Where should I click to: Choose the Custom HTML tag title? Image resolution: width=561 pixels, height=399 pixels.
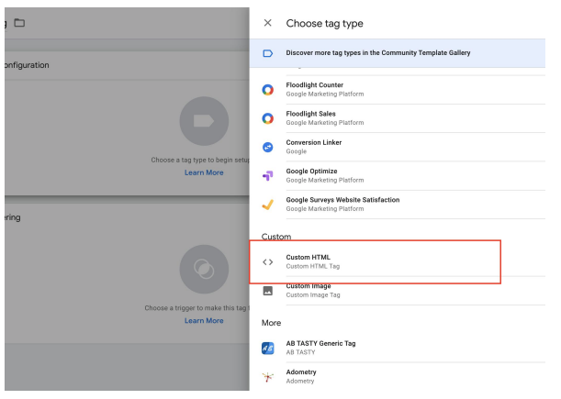(309, 257)
